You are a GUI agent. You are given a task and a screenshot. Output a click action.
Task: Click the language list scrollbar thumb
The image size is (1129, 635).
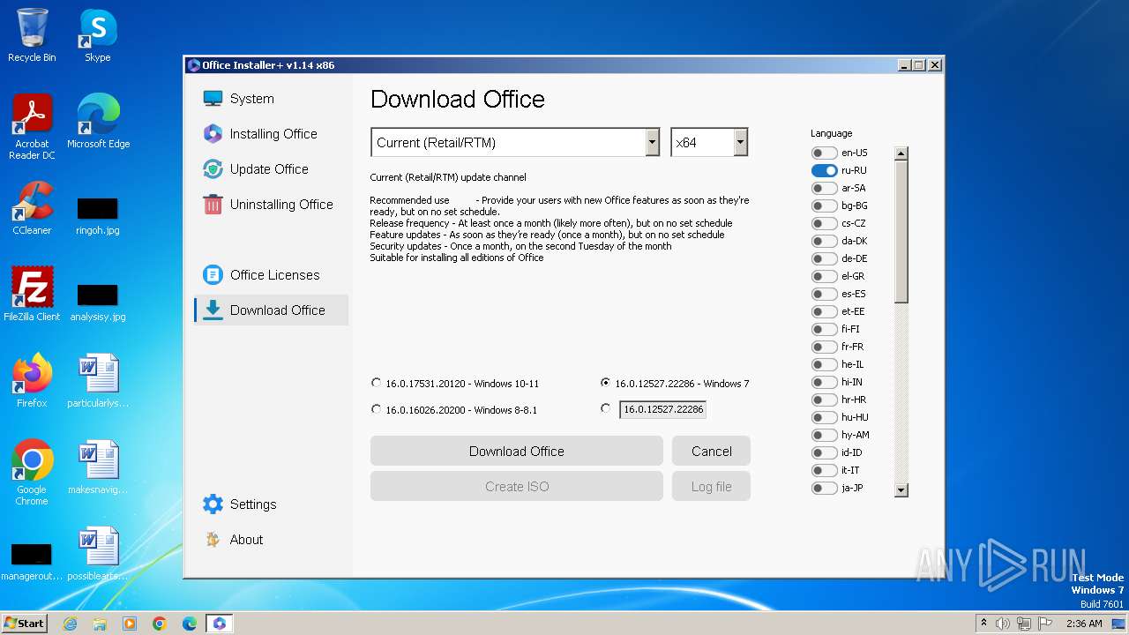tap(901, 232)
